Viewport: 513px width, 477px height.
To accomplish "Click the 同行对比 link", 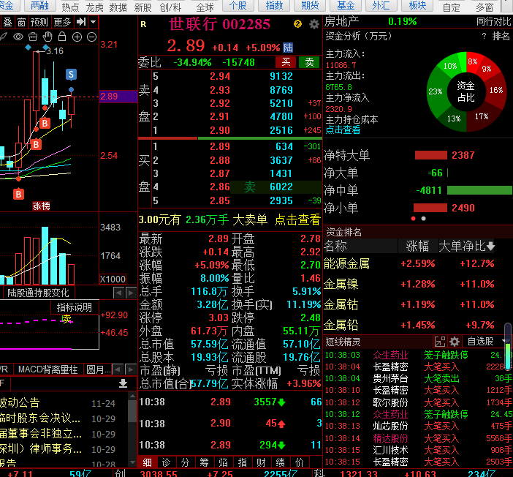I will [x=493, y=22].
